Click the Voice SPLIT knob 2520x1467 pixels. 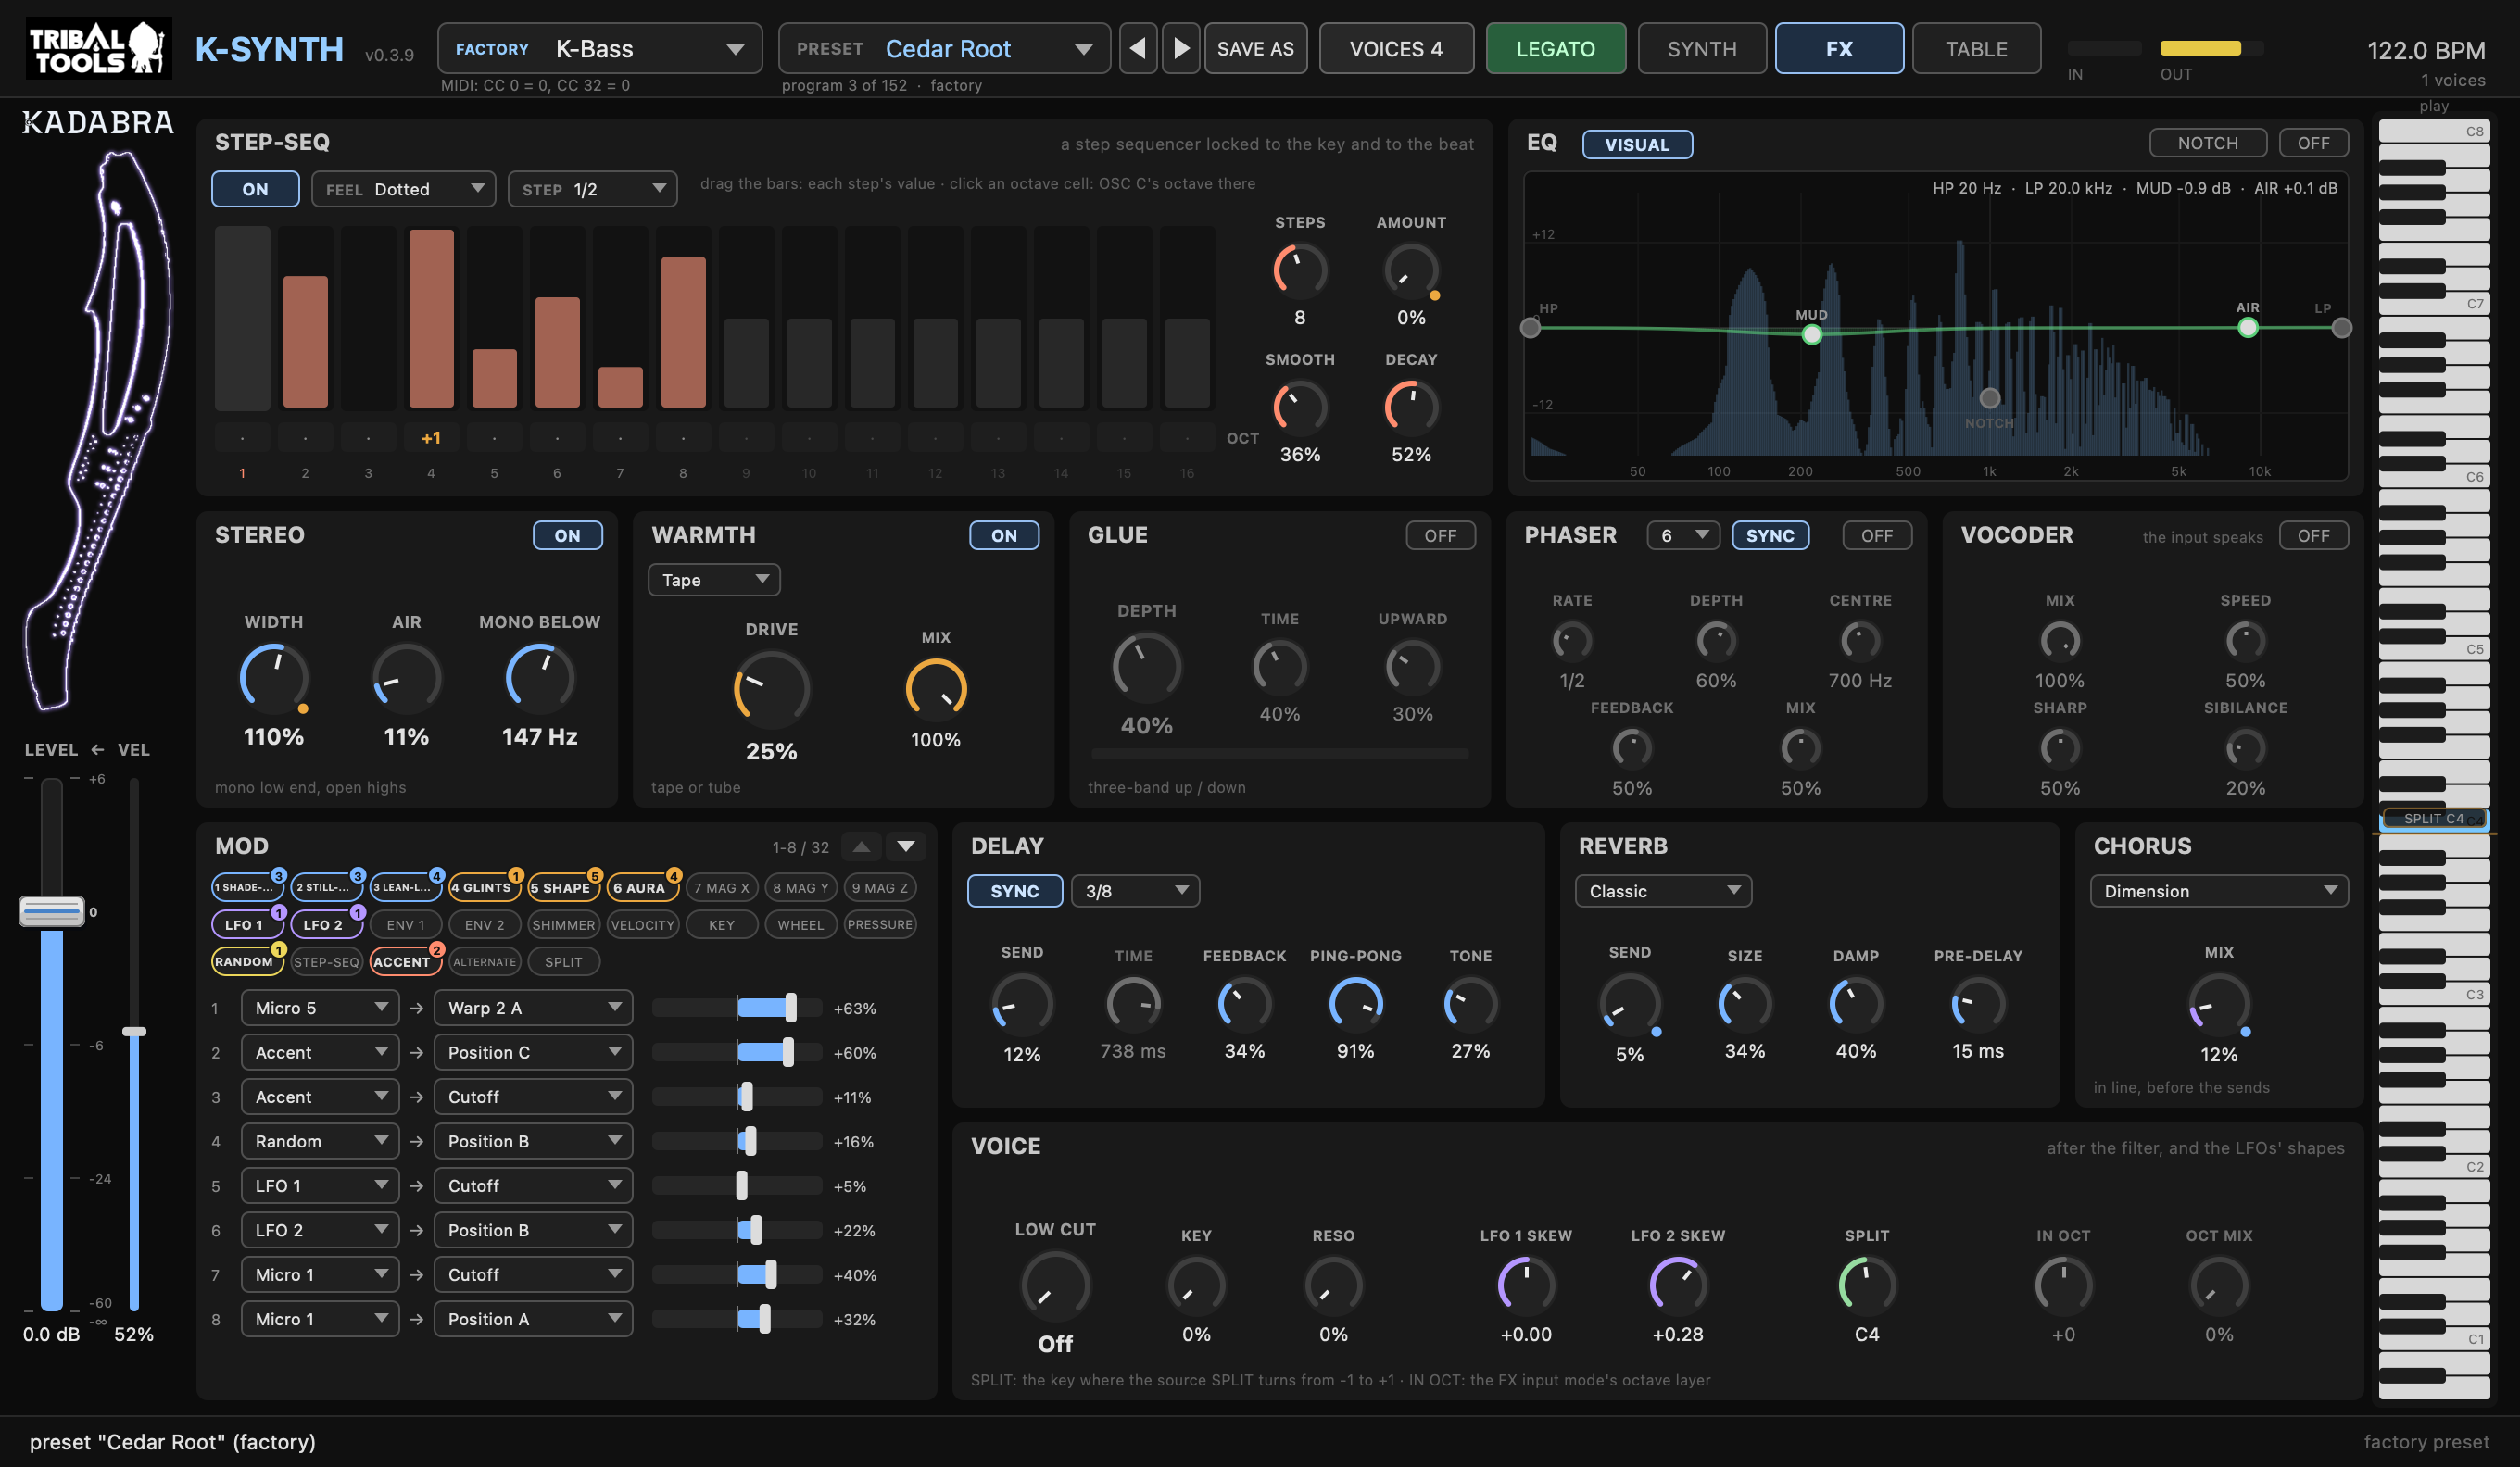tap(1866, 1285)
